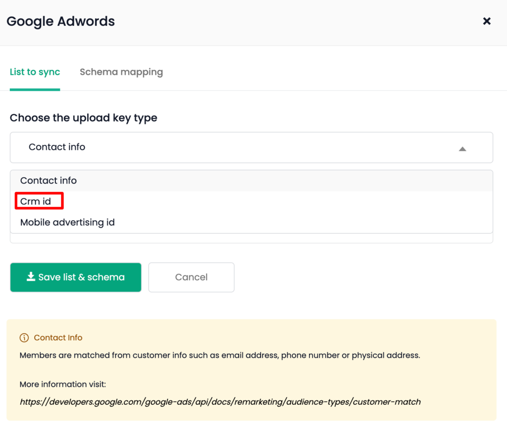Click the Cancel button
Image resolution: width=507 pixels, height=436 pixels.
tap(192, 277)
